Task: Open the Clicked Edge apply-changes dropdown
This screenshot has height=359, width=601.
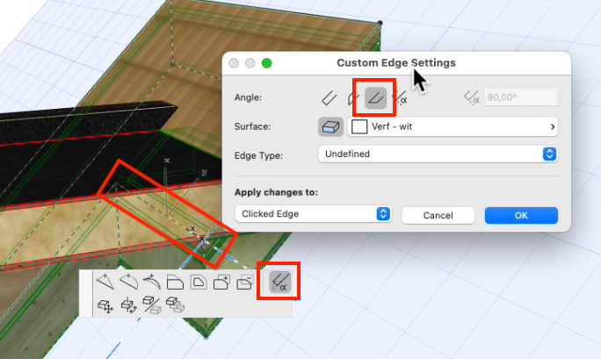Action: [x=313, y=214]
